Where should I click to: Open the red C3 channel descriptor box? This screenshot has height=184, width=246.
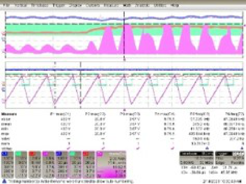(x=34, y=164)
